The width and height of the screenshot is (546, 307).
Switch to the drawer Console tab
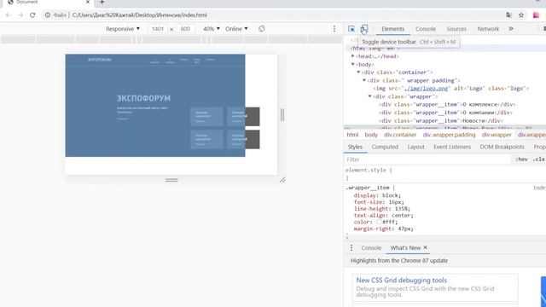coord(371,248)
